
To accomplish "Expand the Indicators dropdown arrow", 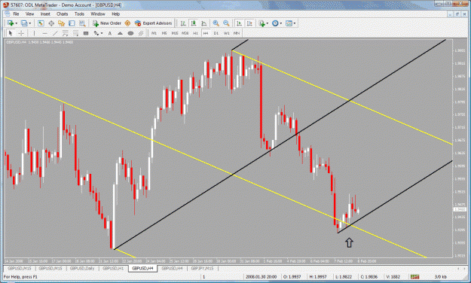I will coord(268,23).
